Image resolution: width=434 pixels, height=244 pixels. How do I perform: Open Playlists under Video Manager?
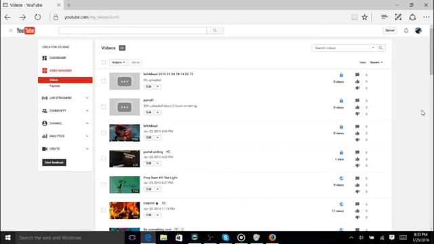point(54,86)
